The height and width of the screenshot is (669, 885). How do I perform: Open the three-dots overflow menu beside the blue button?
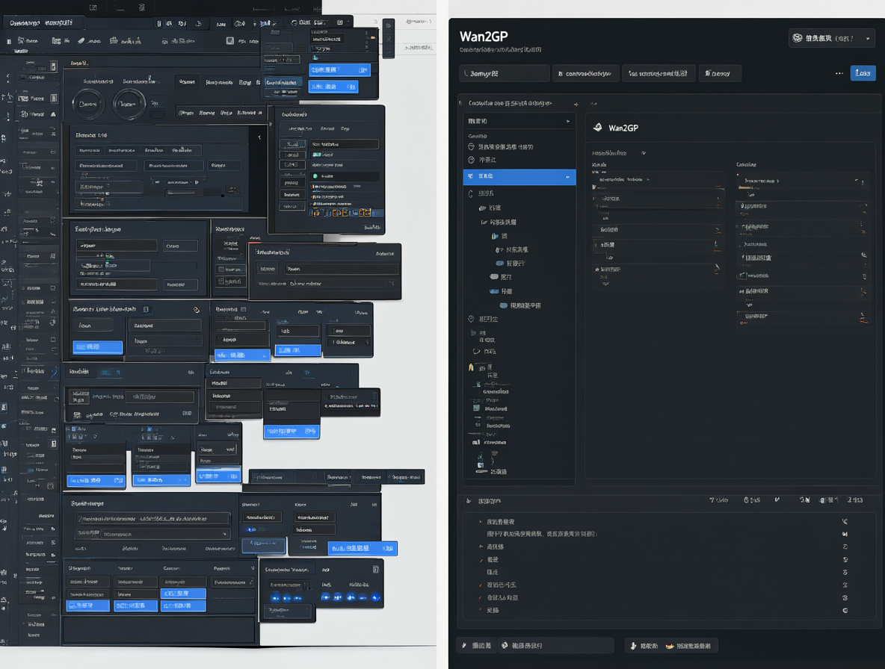point(839,73)
